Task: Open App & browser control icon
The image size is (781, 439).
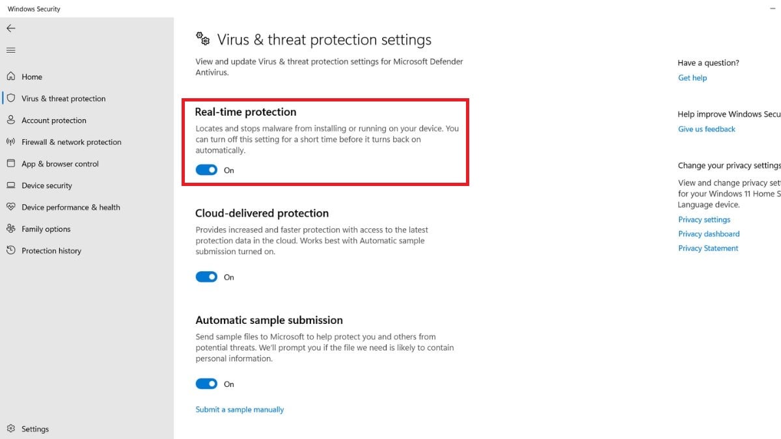Action: coord(11,164)
